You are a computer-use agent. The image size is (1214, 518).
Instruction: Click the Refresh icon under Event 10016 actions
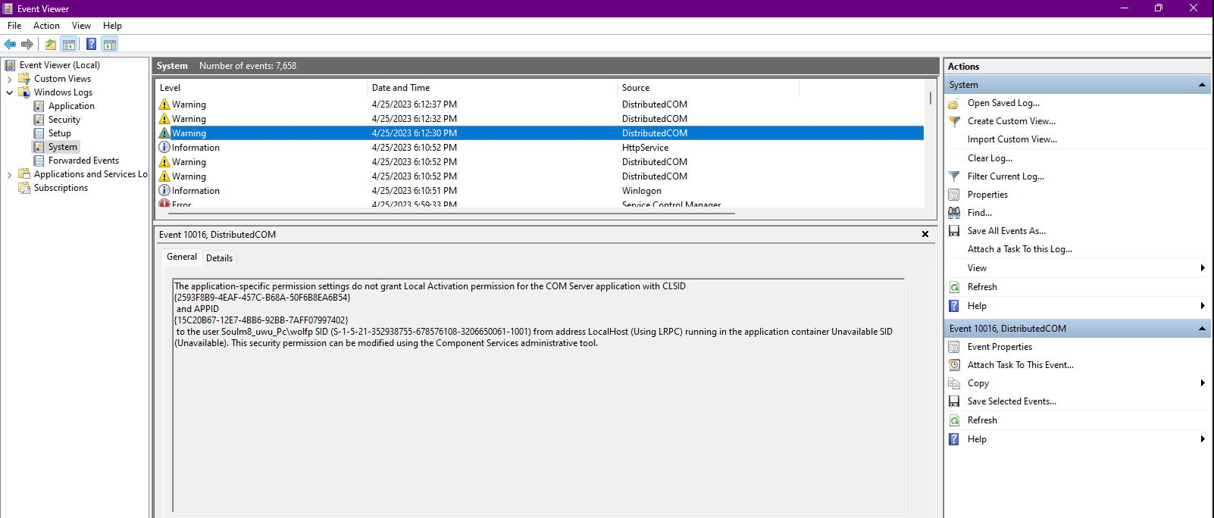(954, 420)
